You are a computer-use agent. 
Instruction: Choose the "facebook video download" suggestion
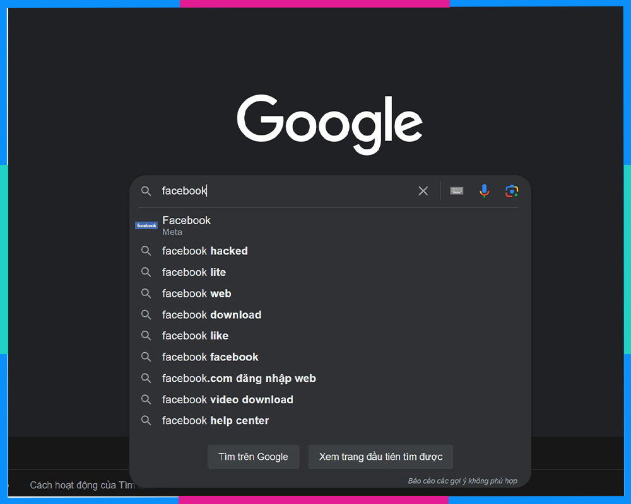click(x=330, y=399)
